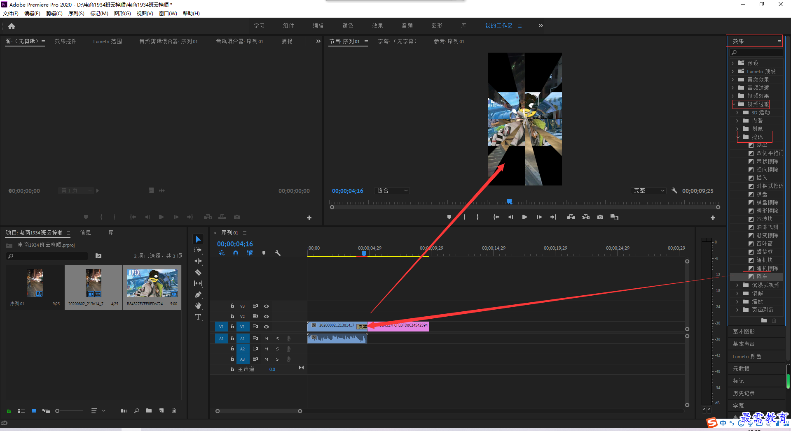Screen dimensions: 791x431
Task: Open timeline display settings wrench
Action: (x=278, y=253)
